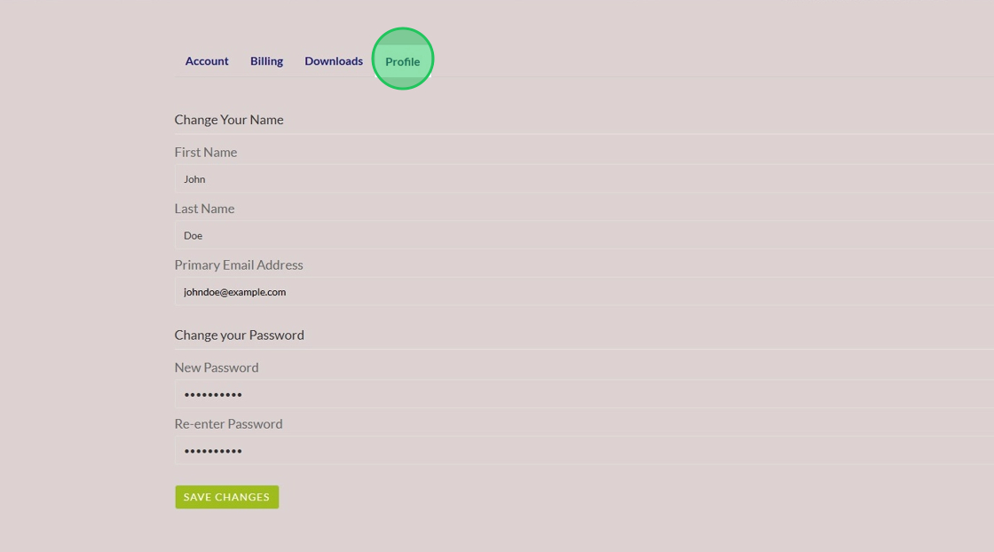Save the profile with Save Changes

(x=227, y=497)
